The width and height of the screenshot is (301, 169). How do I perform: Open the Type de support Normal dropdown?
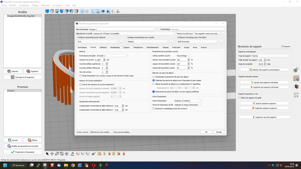271,56
